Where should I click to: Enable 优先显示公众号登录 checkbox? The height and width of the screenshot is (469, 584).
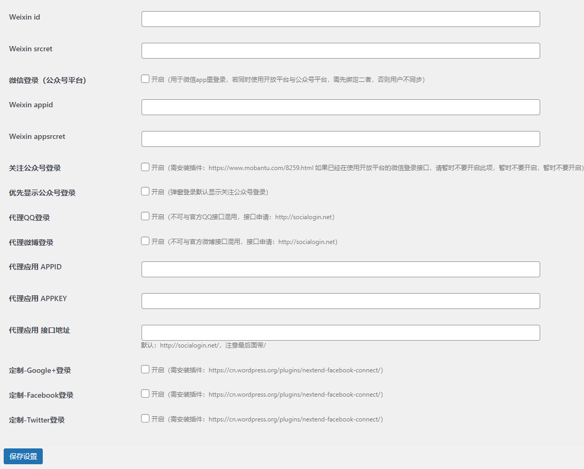click(x=145, y=191)
